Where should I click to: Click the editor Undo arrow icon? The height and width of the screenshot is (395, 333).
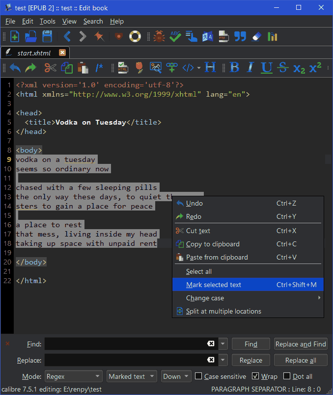click(15, 68)
